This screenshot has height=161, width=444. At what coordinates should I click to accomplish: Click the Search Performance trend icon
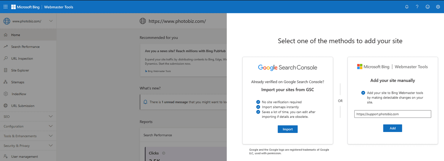click(6, 46)
